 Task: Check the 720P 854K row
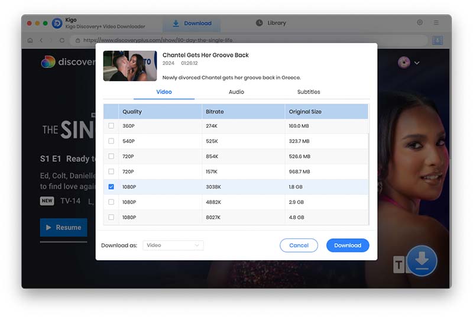pyautogui.click(x=111, y=156)
